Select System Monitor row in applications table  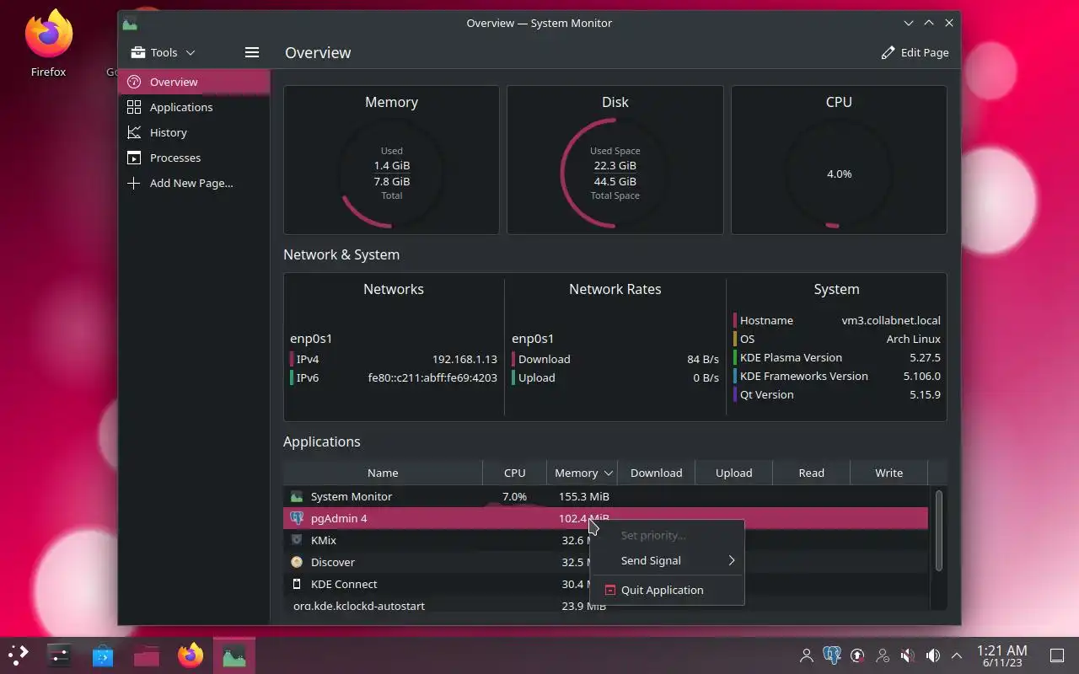click(605, 496)
